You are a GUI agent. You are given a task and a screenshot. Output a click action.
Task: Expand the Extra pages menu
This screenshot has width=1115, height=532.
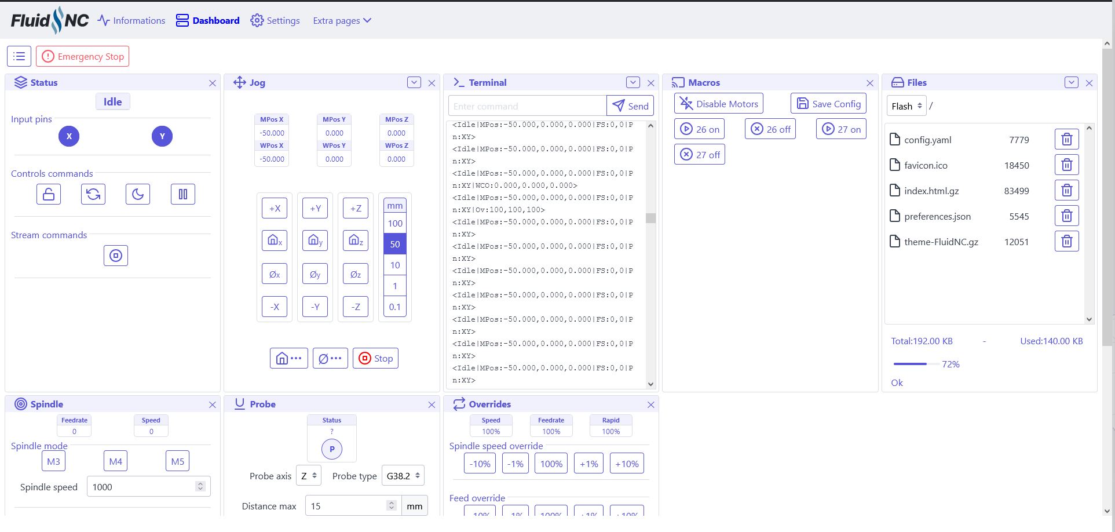(x=342, y=21)
